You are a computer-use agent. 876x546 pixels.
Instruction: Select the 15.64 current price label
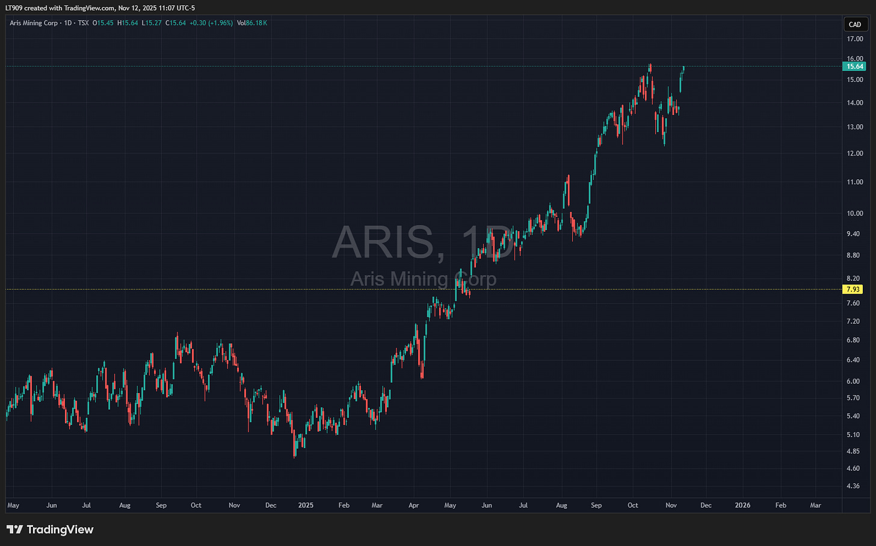[855, 66]
